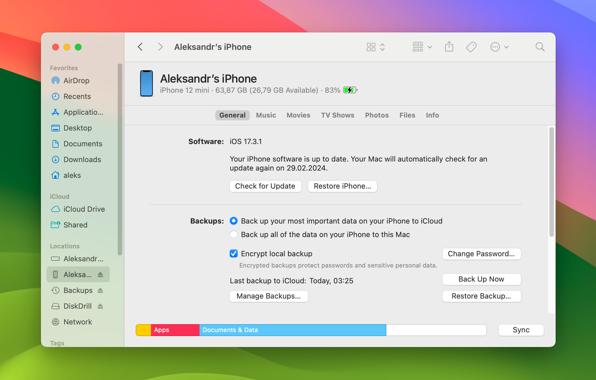This screenshot has height=380, width=596.
Task: Click the Share toolbar icon
Action: (x=449, y=47)
